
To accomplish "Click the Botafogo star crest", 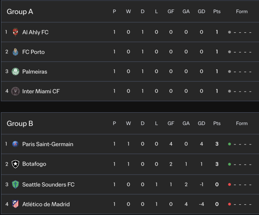I will pos(16,164).
